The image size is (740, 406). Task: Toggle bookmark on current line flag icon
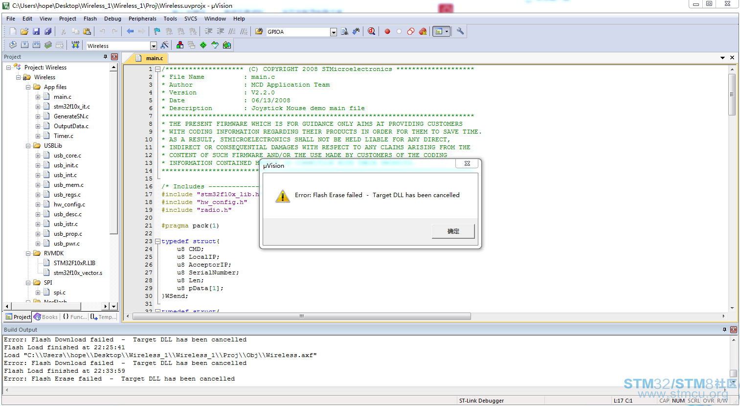157,31
